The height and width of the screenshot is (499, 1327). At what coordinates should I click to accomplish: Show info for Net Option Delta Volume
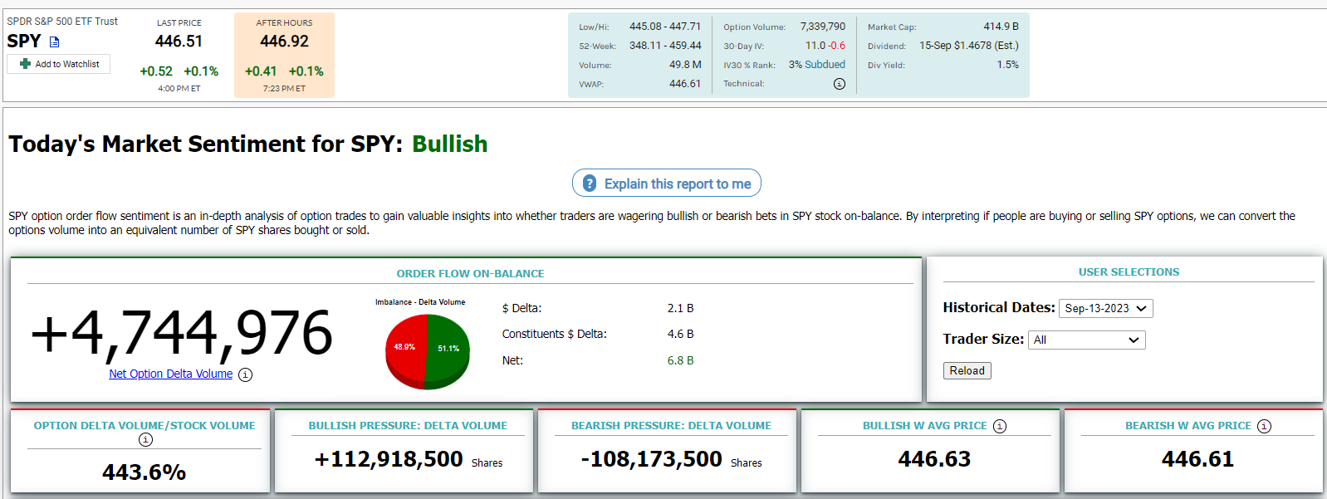(x=245, y=375)
